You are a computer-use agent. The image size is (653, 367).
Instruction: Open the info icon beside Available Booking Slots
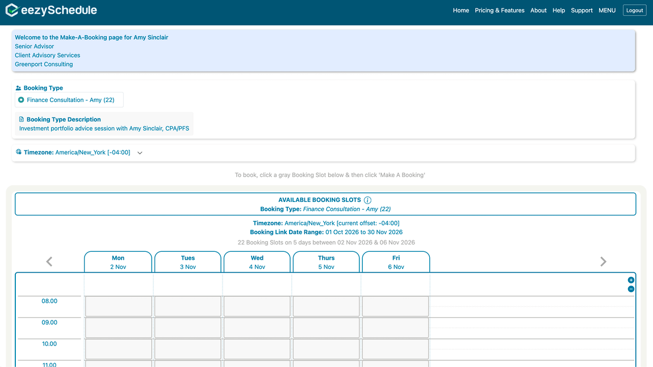[367, 200]
